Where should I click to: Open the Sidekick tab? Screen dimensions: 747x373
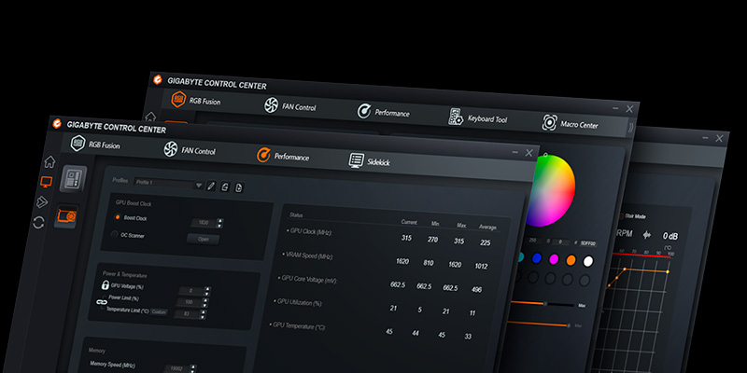[369, 160]
